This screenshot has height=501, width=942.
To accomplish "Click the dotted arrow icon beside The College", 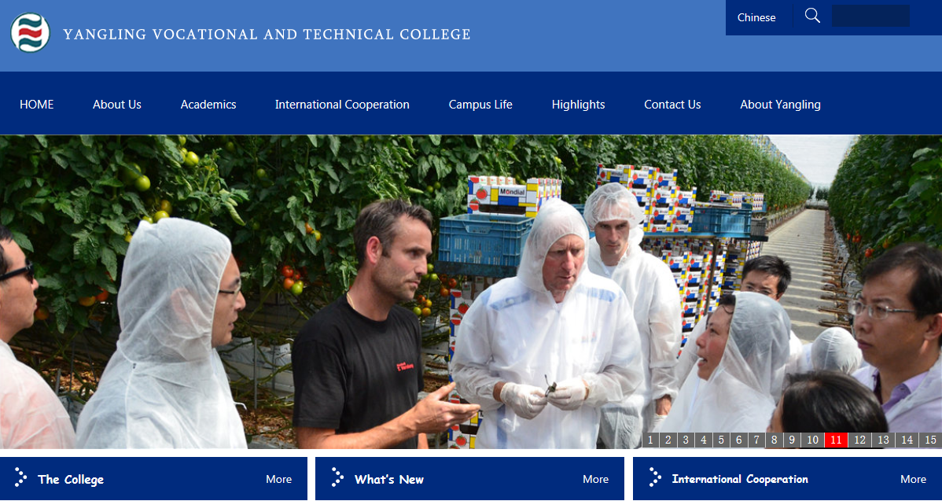I will coord(20,477).
